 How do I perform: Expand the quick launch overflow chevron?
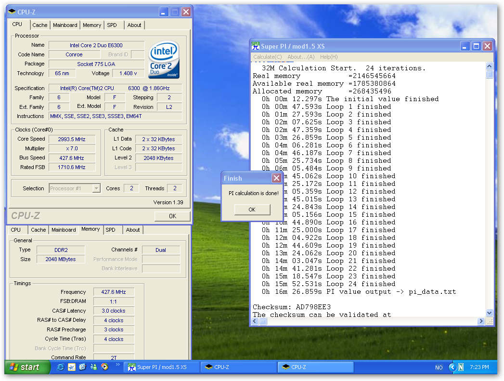point(117,364)
